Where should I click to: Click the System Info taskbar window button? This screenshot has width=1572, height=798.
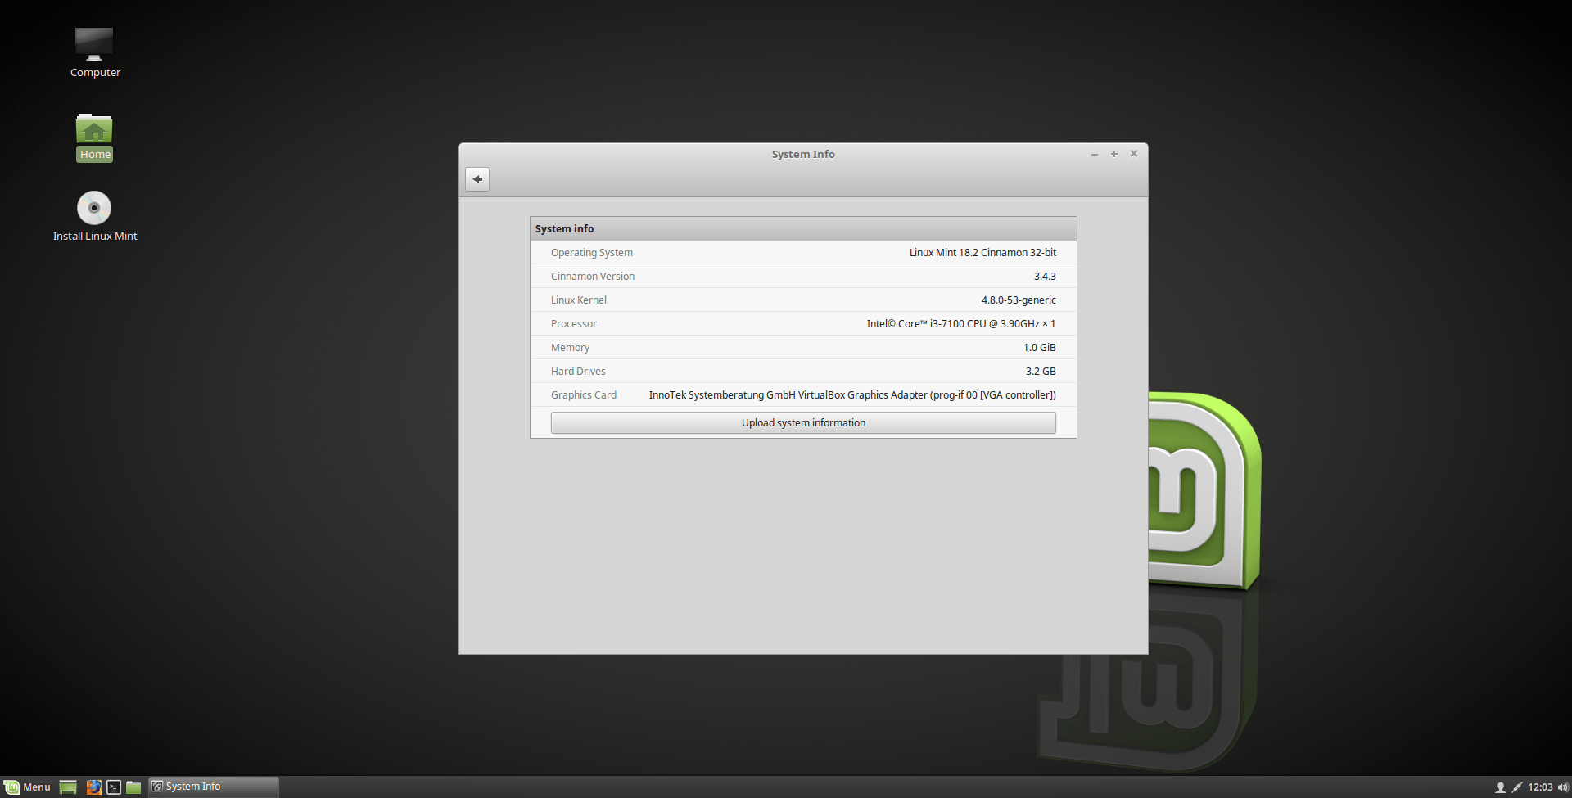click(214, 787)
